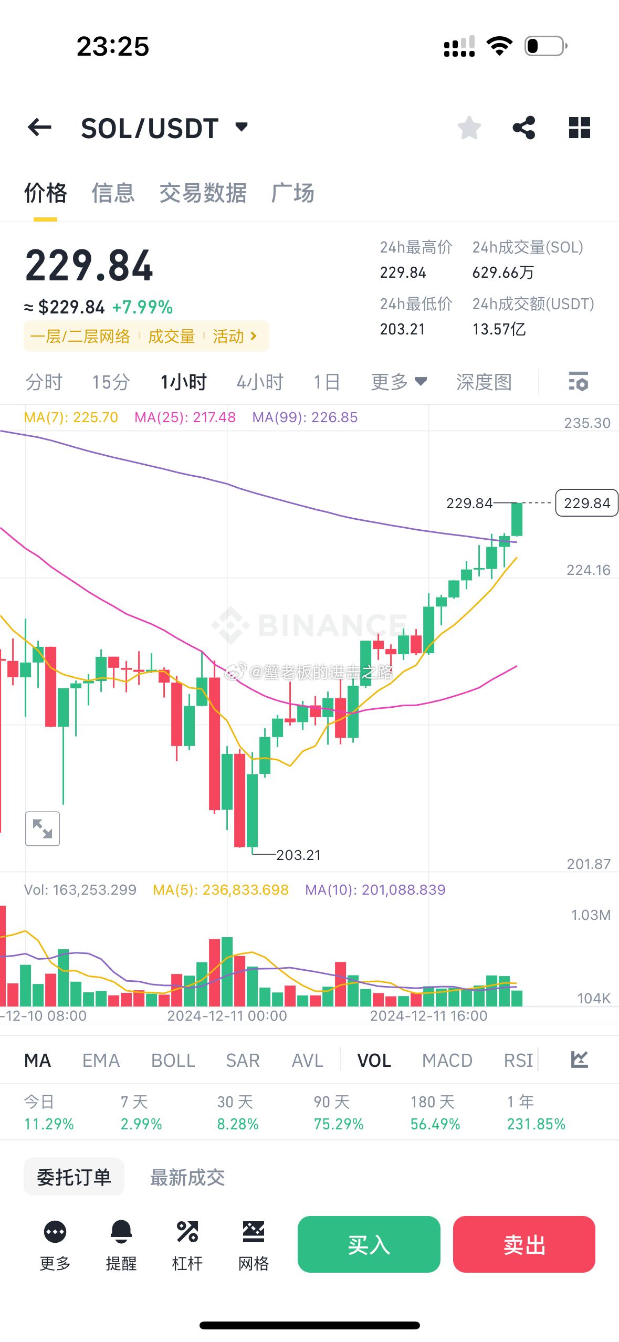Screen dimensions: 619x1342
Task: Add SOL/USDT to favorites with star
Action: pyautogui.click(x=469, y=128)
